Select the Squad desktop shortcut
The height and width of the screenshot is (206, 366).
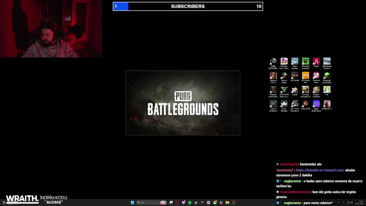(295, 91)
